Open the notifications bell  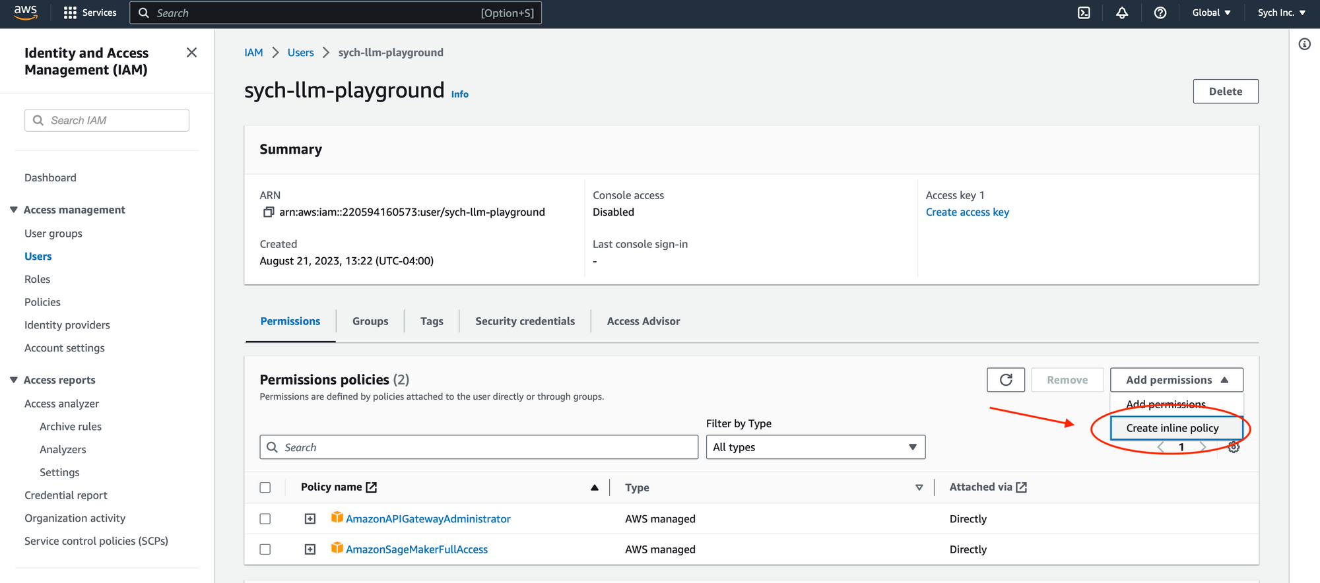1122,13
